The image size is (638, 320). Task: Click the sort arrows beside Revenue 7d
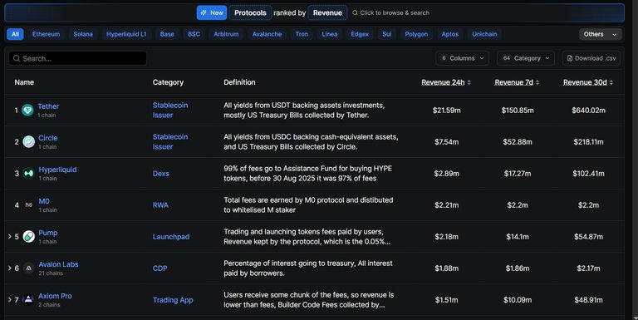[537, 82]
